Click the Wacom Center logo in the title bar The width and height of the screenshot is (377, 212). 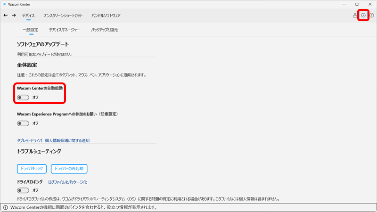[x=4, y=4]
